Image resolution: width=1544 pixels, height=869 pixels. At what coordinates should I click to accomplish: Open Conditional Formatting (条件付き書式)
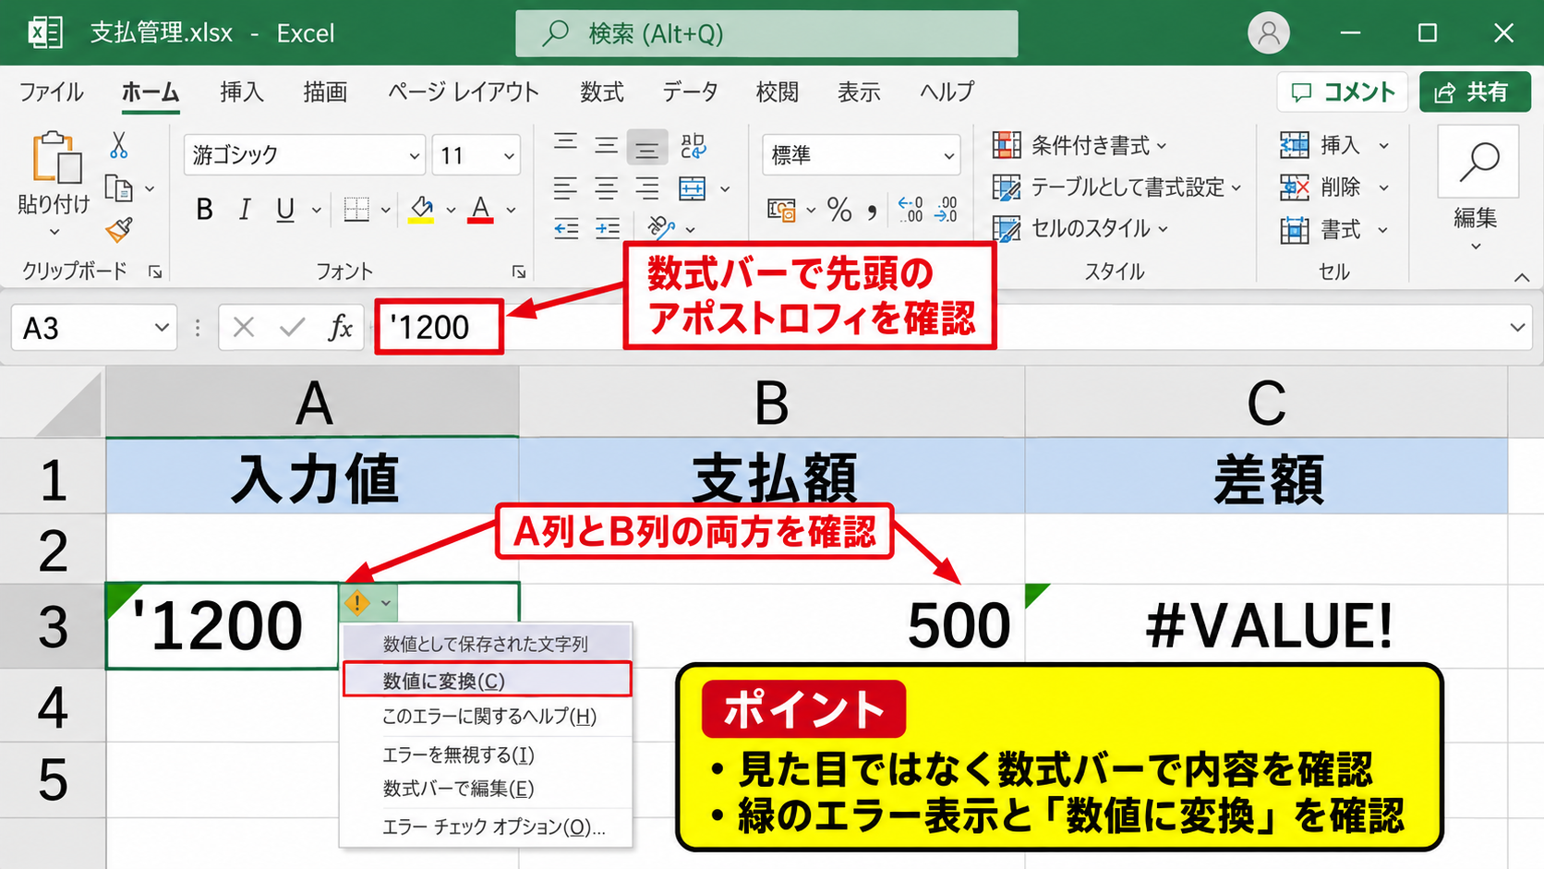[1080, 145]
